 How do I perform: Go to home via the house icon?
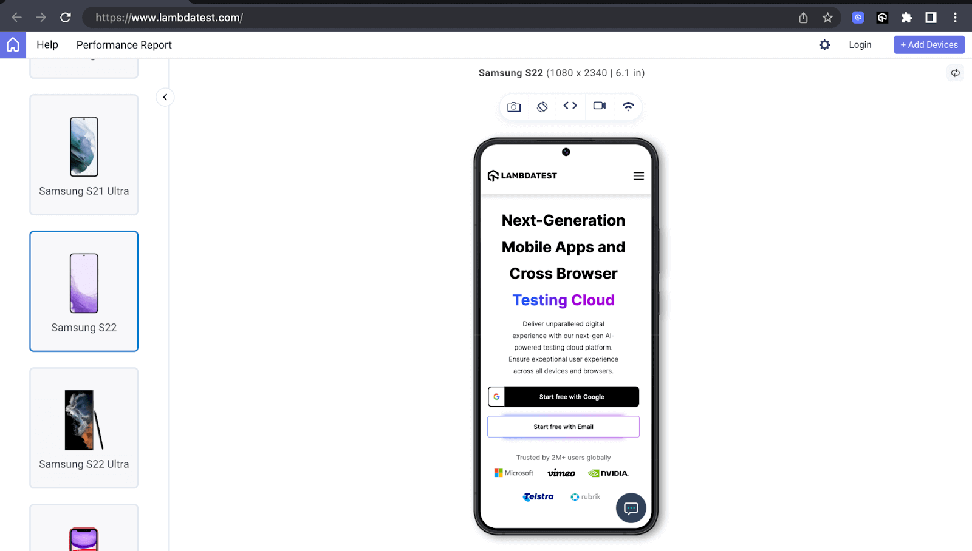pos(13,45)
